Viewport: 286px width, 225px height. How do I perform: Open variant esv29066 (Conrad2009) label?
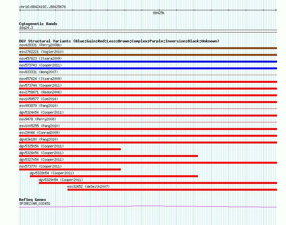click(40, 133)
